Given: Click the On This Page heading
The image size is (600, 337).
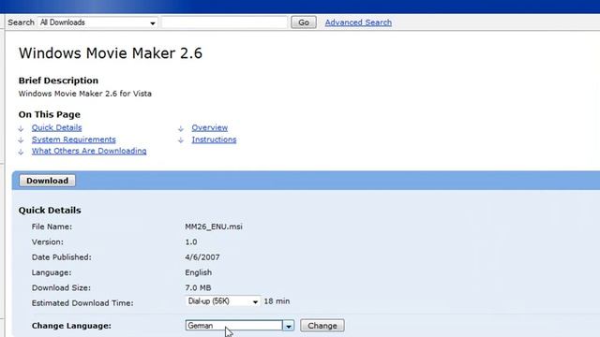Looking at the screenshot, I should (x=50, y=114).
